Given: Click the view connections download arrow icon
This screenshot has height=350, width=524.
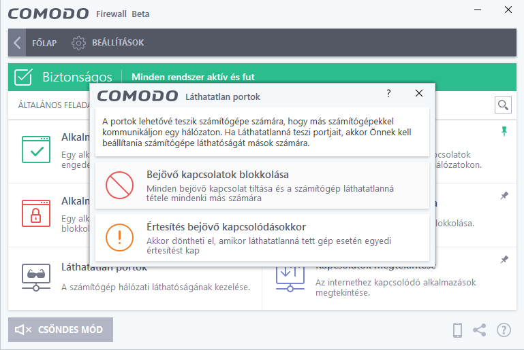Looking at the screenshot, I should (290, 279).
